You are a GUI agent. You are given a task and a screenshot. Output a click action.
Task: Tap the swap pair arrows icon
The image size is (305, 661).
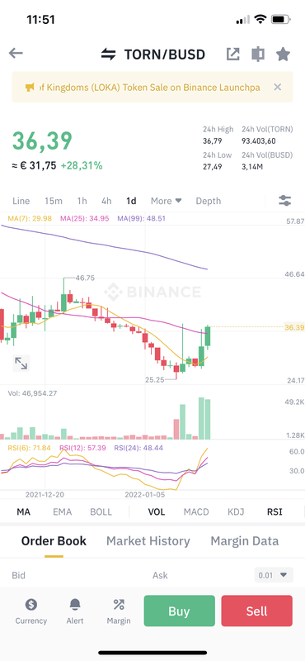(x=108, y=54)
